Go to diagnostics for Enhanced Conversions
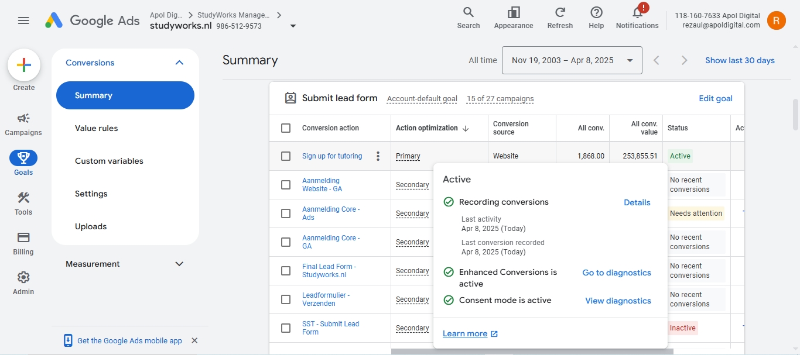Viewport: 800px width, 355px height. coord(617,273)
